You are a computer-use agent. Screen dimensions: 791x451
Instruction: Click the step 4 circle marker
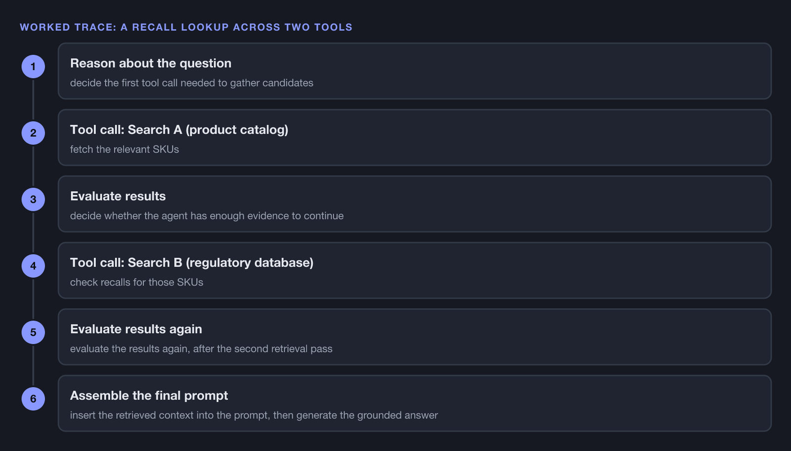pos(33,266)
